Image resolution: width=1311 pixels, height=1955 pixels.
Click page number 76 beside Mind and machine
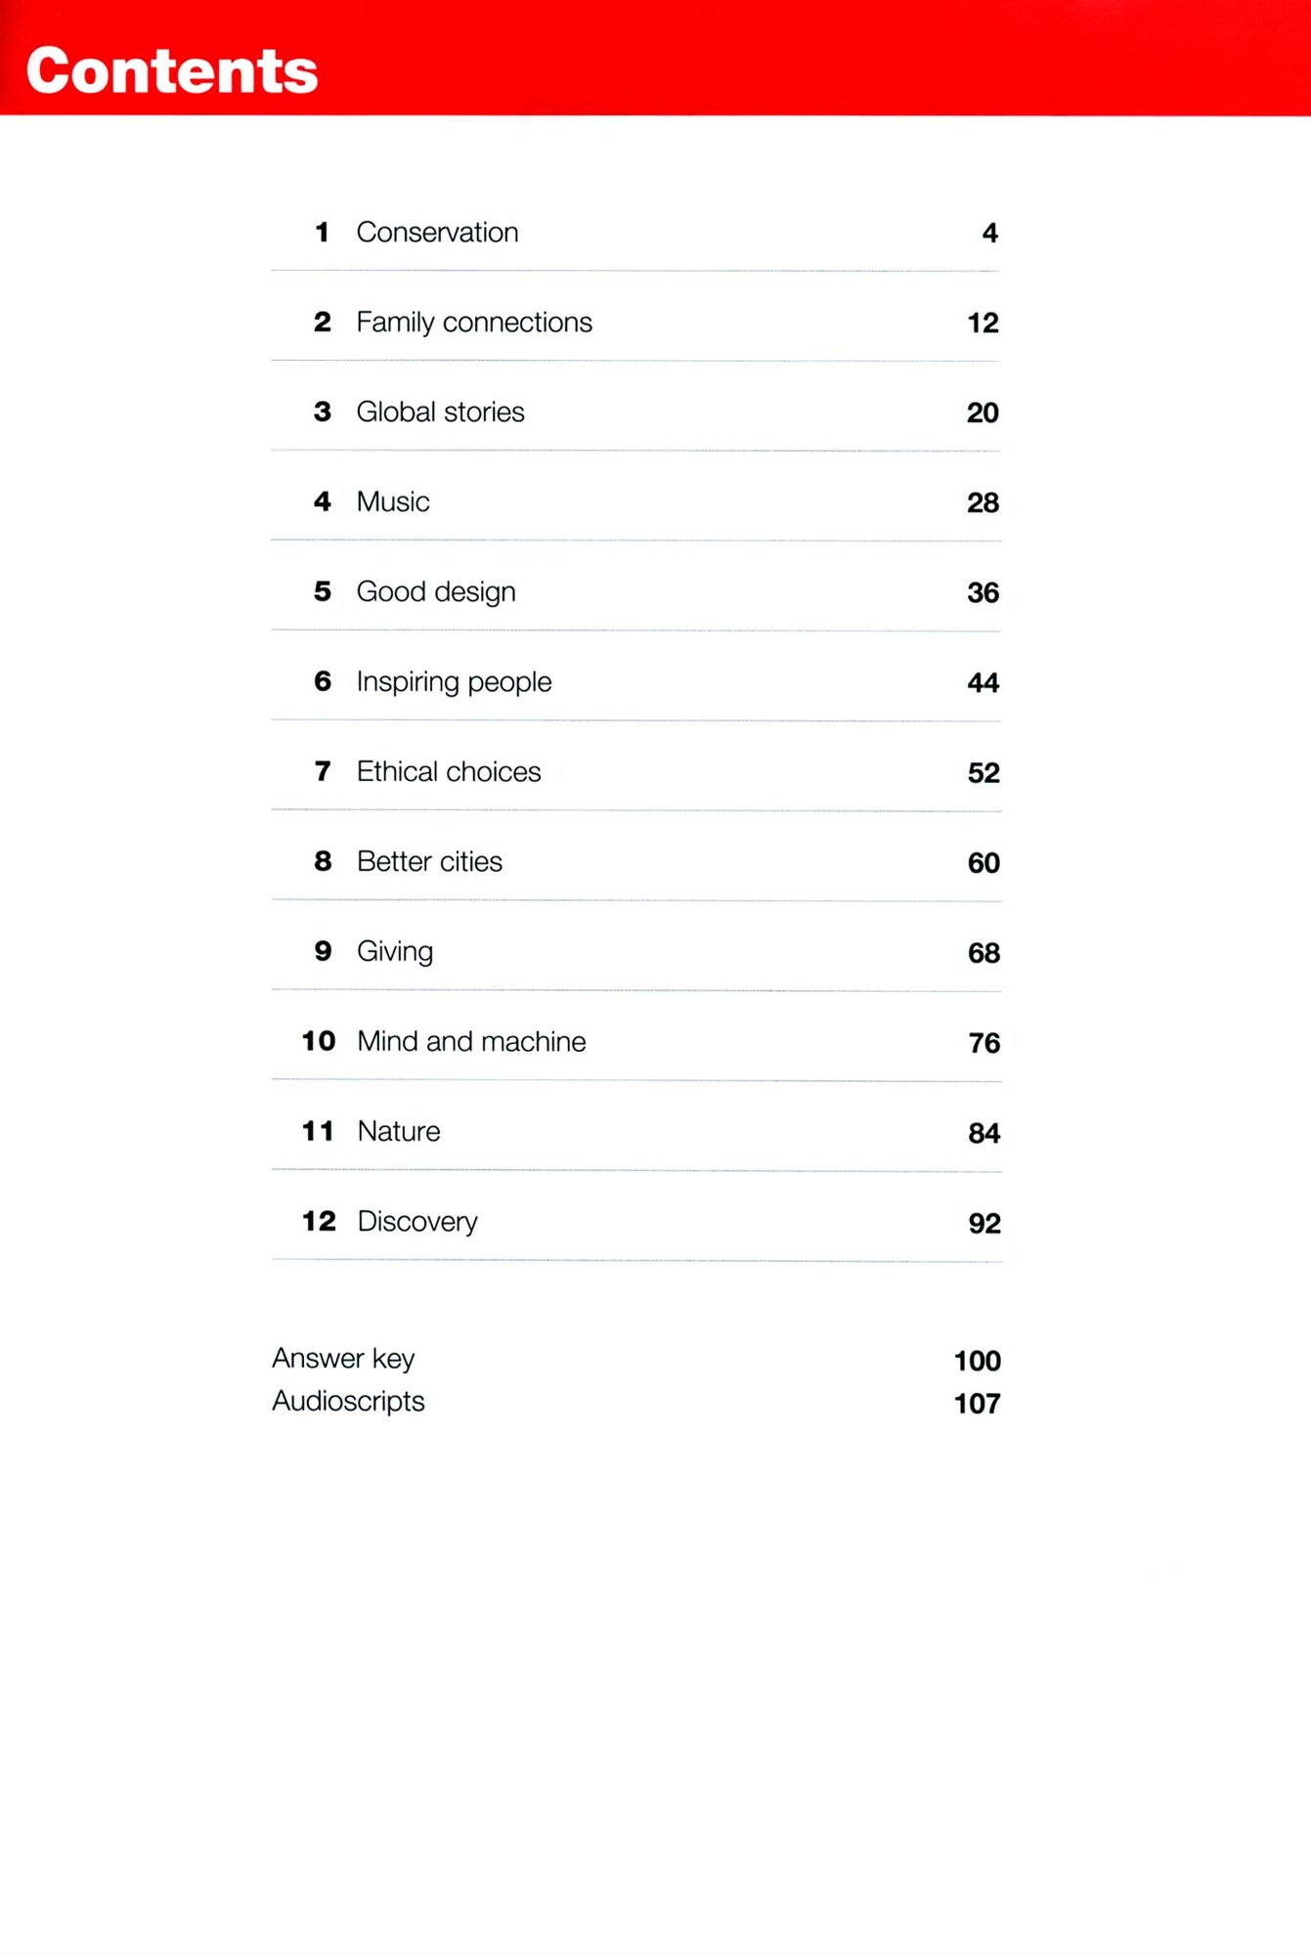click(984, 1043)
